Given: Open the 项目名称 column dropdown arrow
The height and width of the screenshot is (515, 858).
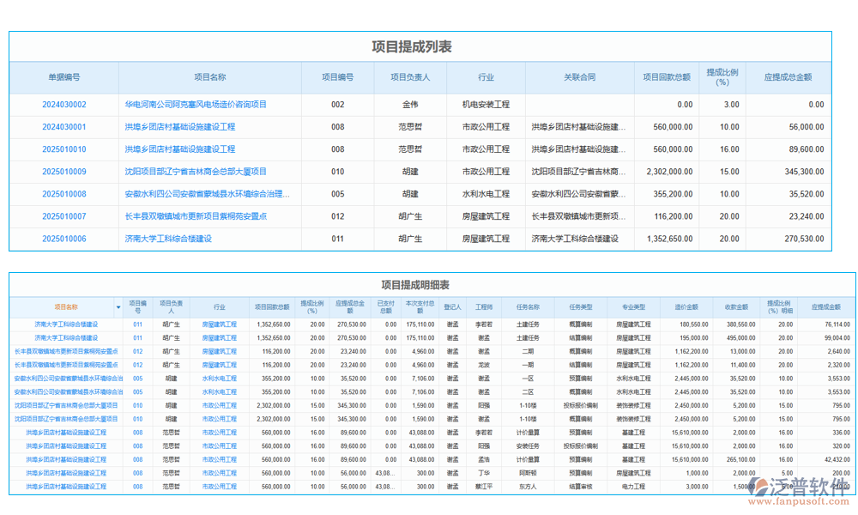Looking at the screenshot, I should (118, 307).
